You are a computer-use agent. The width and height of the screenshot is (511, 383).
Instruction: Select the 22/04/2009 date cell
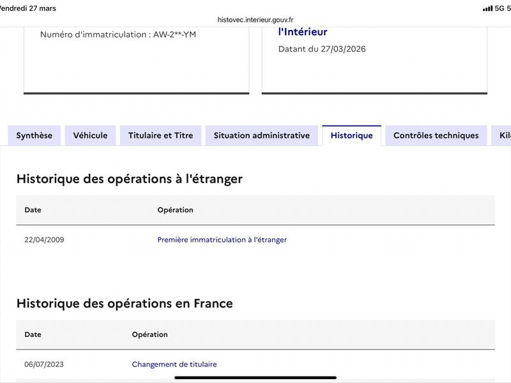point(44,240)
